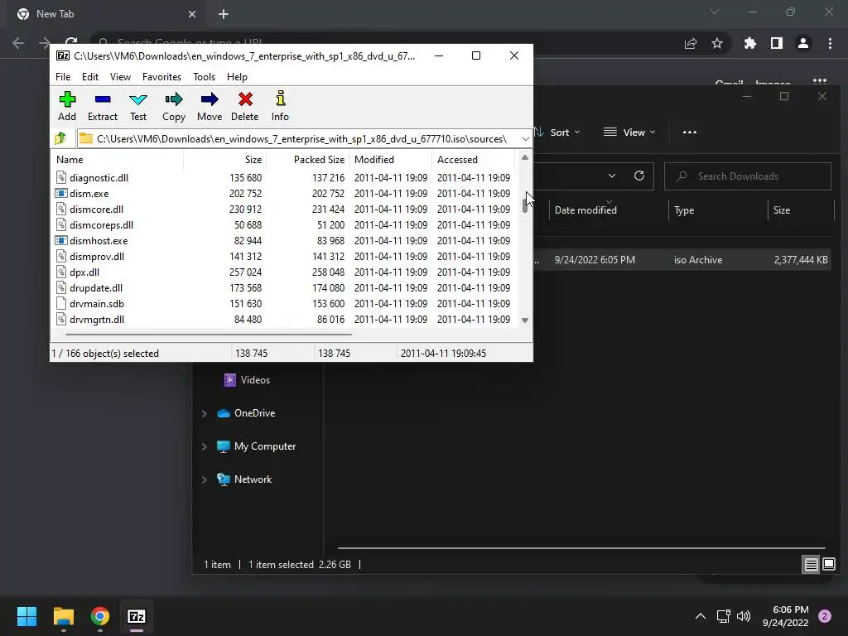Viewport: 848px width, 636px height.
Task: Open Chrome share page icon
Action: [x=691, y=43]
